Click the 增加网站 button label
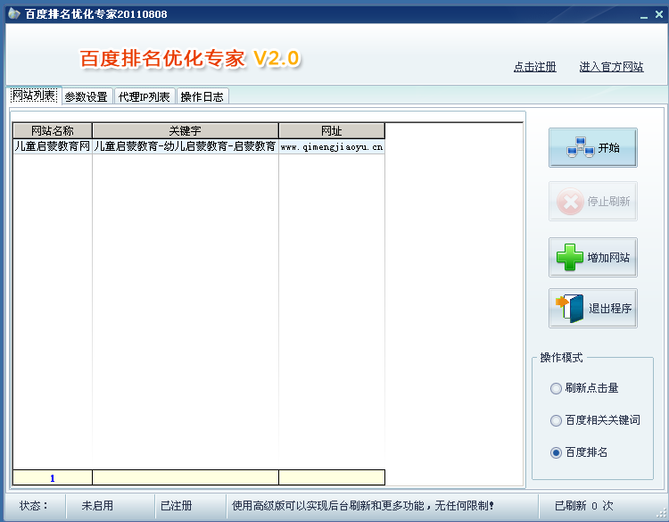The width and height of the screenshot is (669, 522). tap(608, 257)
